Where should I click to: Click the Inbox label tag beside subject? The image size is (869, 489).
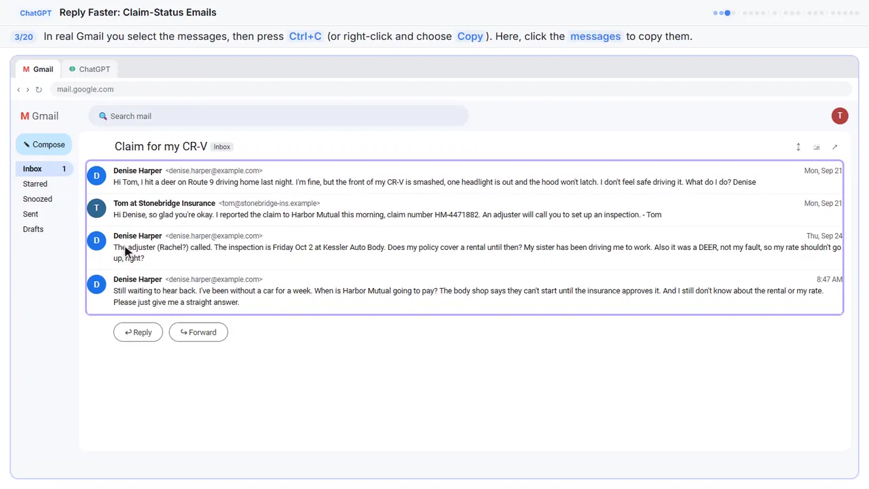coord(222,147)
